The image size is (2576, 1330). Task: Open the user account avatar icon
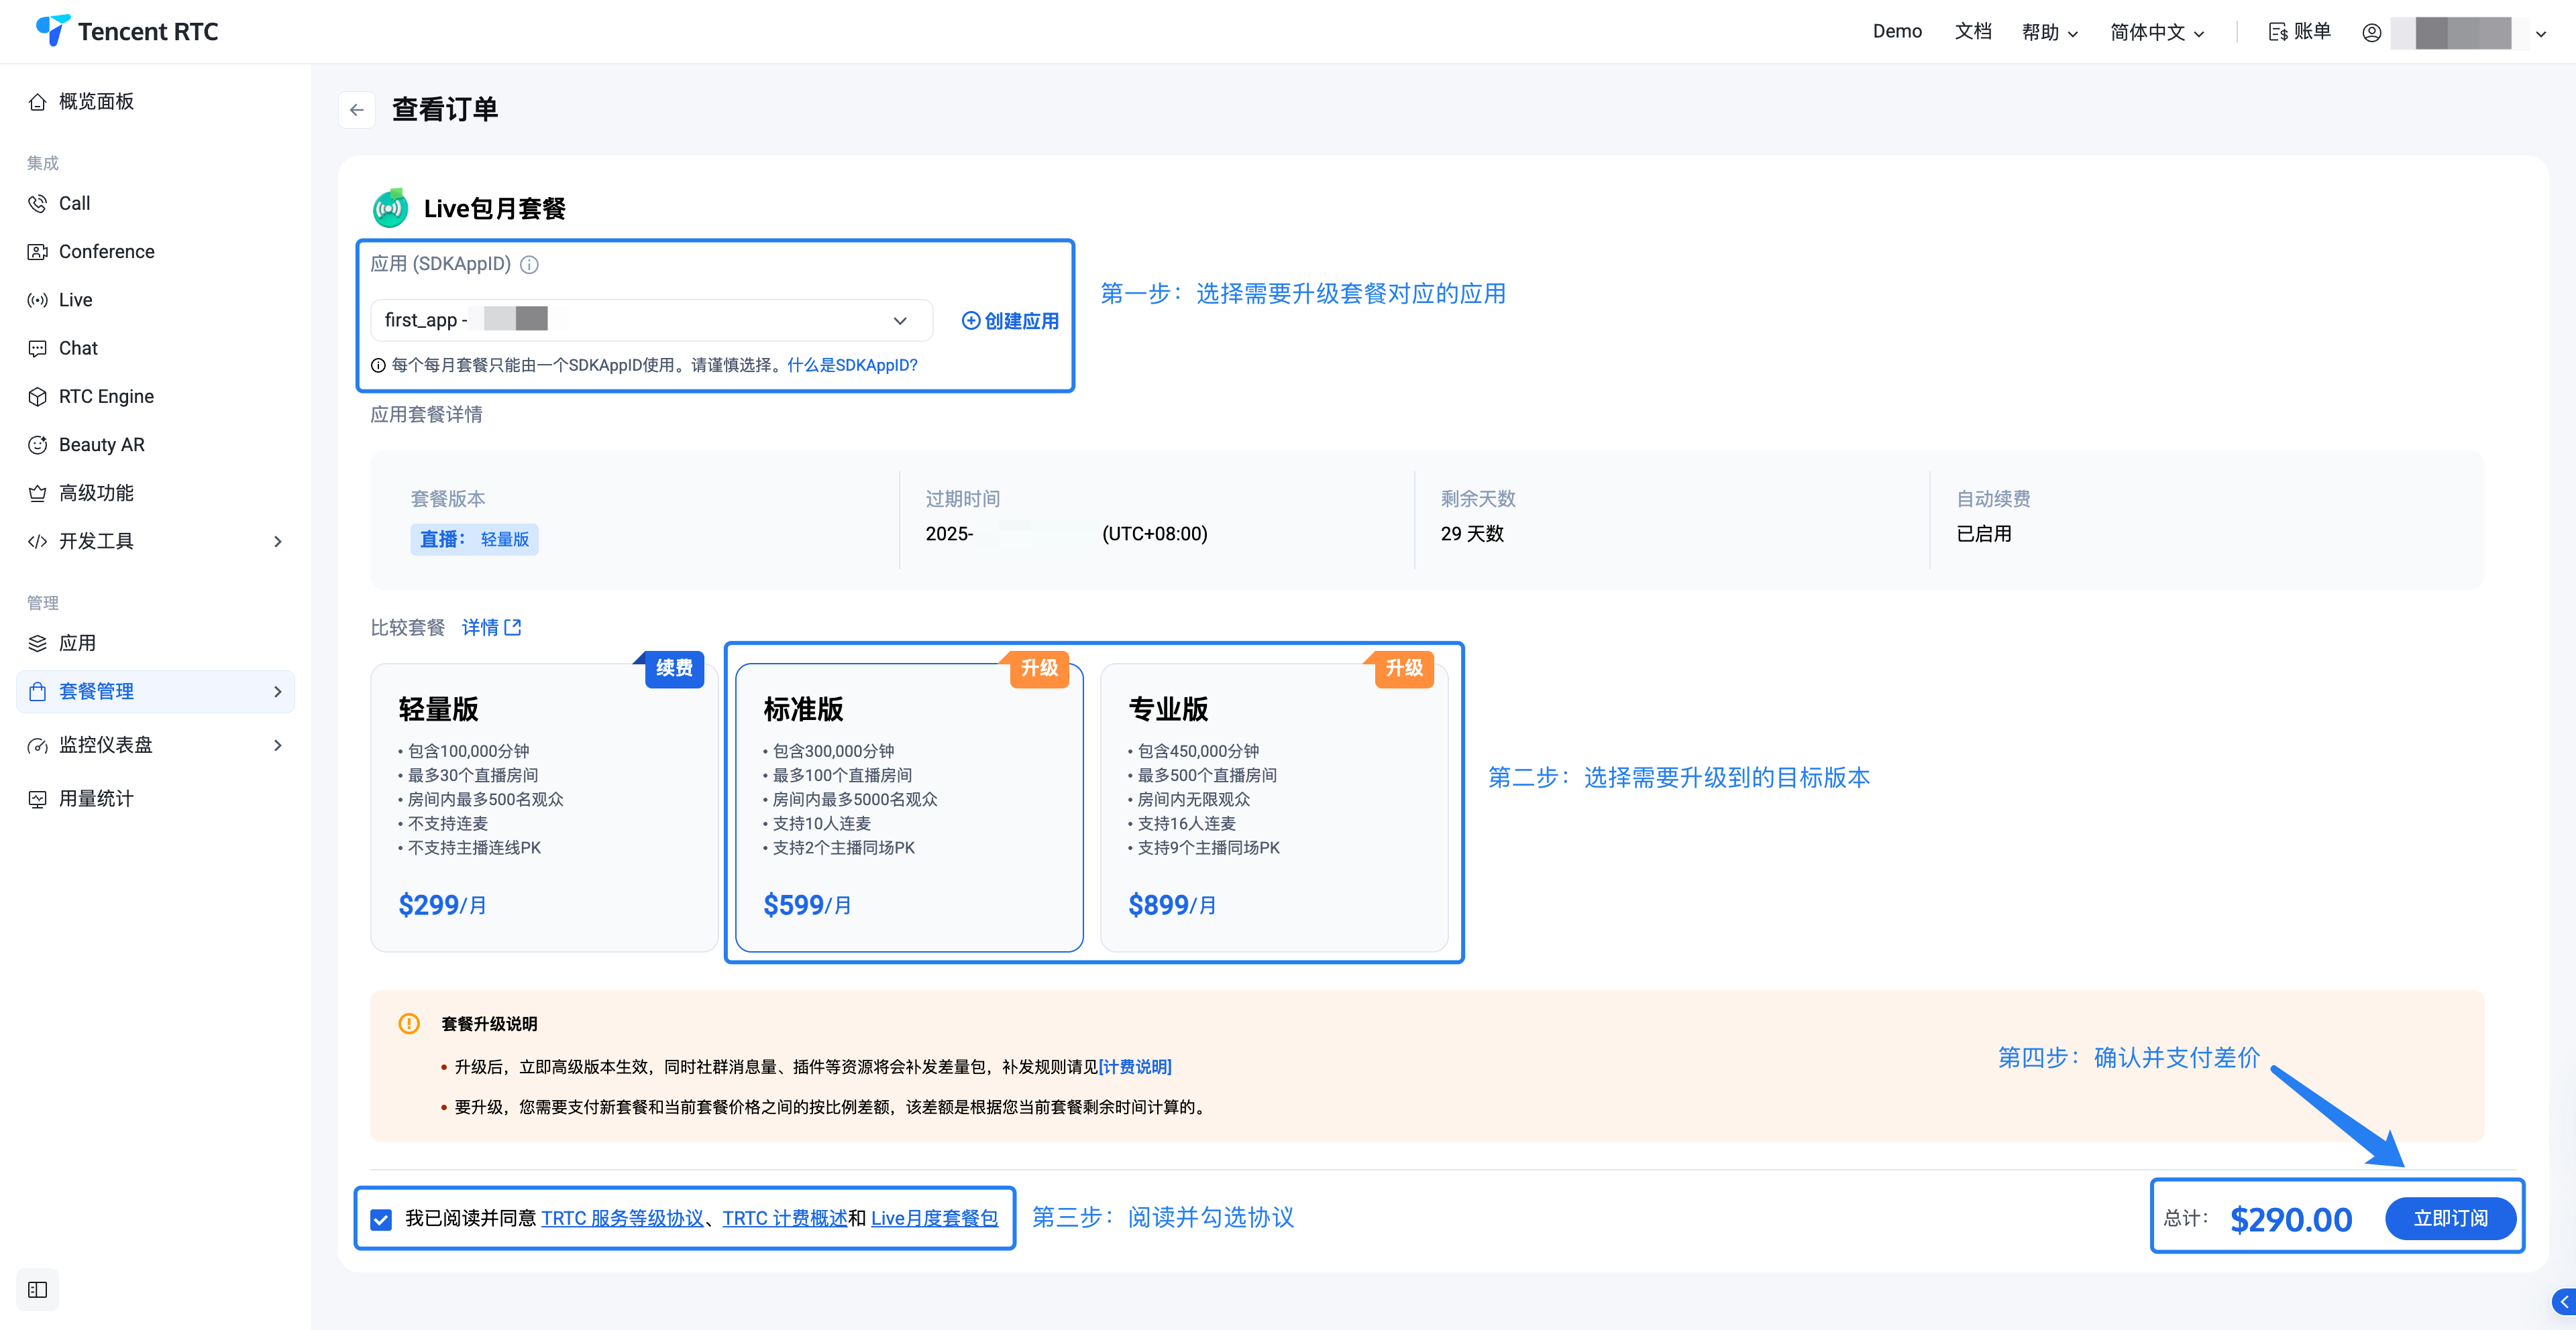click(x=2371, y=32)
